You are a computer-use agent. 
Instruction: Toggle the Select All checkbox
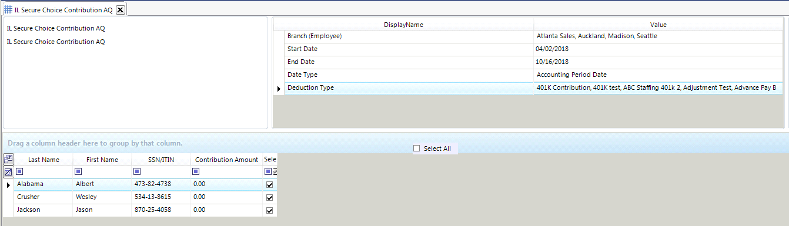point(417,149)
